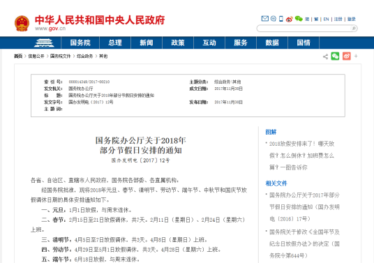Switch to English (EN) version
The width and height of the screenshot is (374, 263).
(x=326, y=19)
